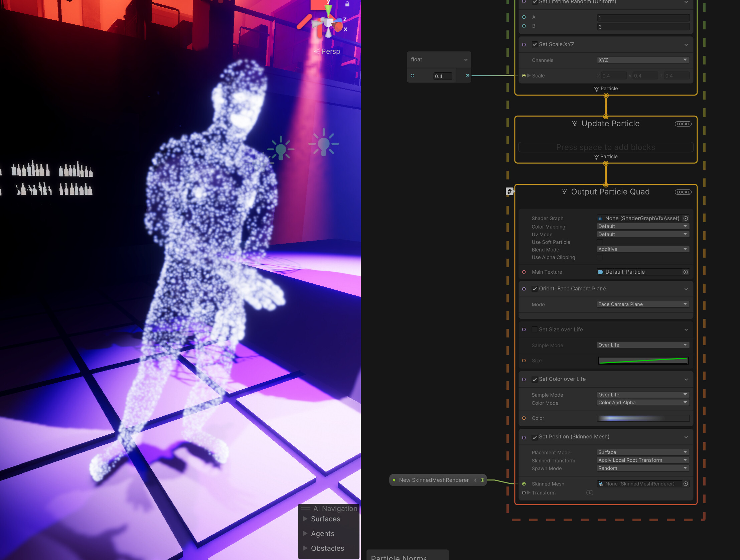Image resolution: width=740 pixels, height=560 pixels.
Task: Enable the Set Size over Life block
Action: click(535, 329)
